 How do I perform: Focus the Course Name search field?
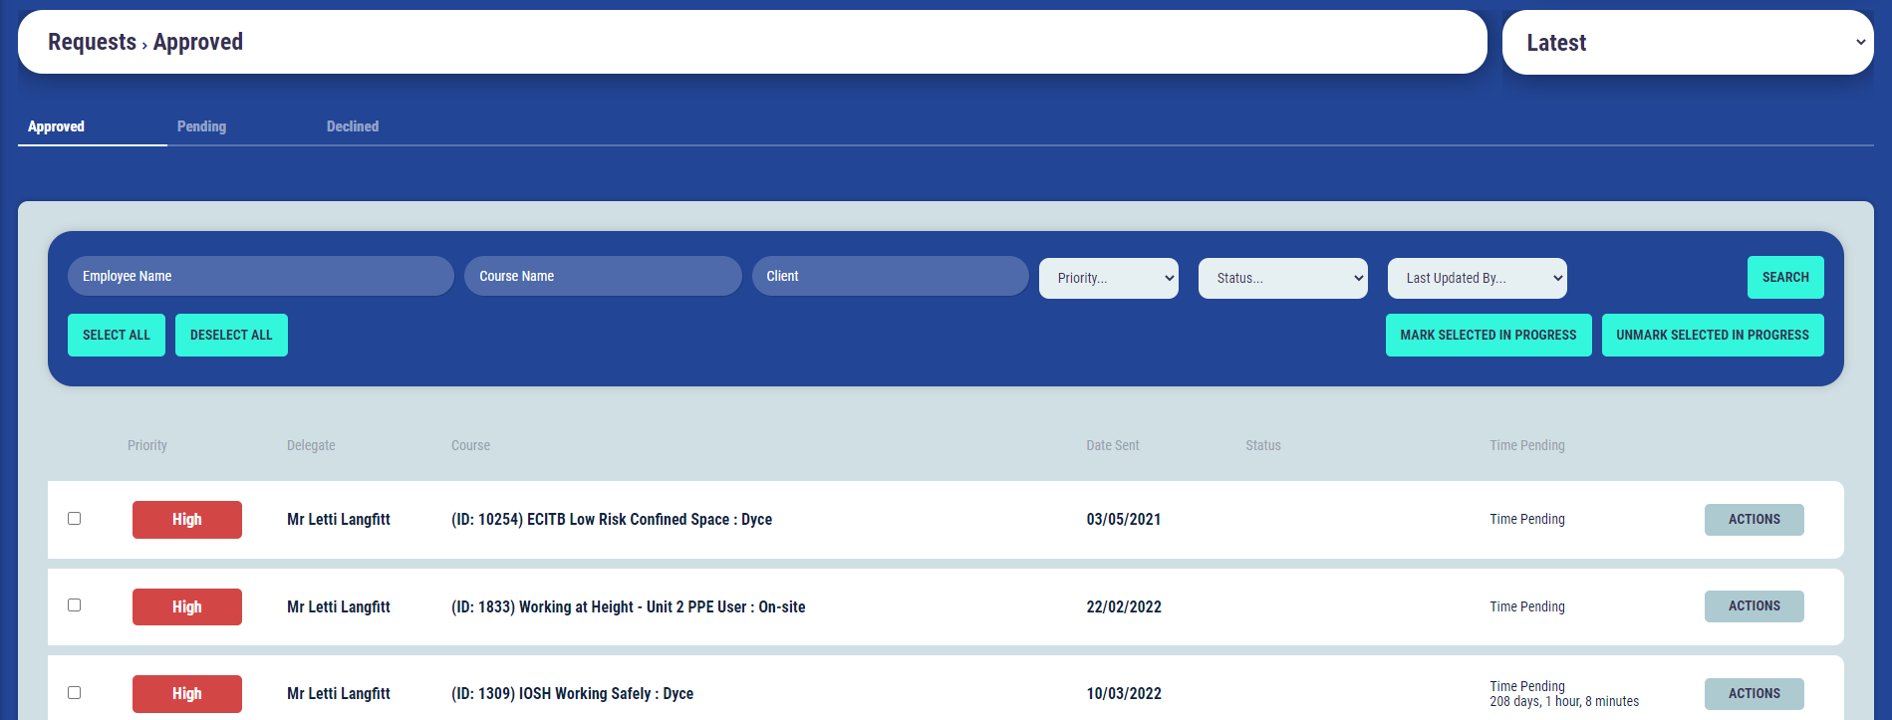click(x=603, y=277)
